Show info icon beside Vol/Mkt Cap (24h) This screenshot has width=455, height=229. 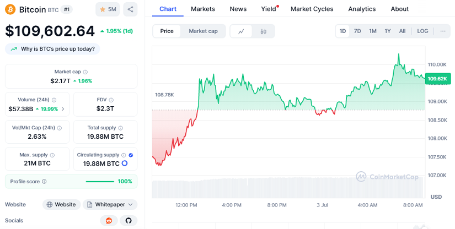click(60, 128)
